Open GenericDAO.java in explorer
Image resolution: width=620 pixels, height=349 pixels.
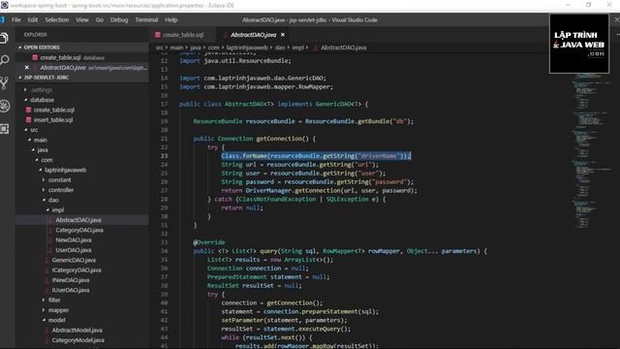(x=74, y=260)
